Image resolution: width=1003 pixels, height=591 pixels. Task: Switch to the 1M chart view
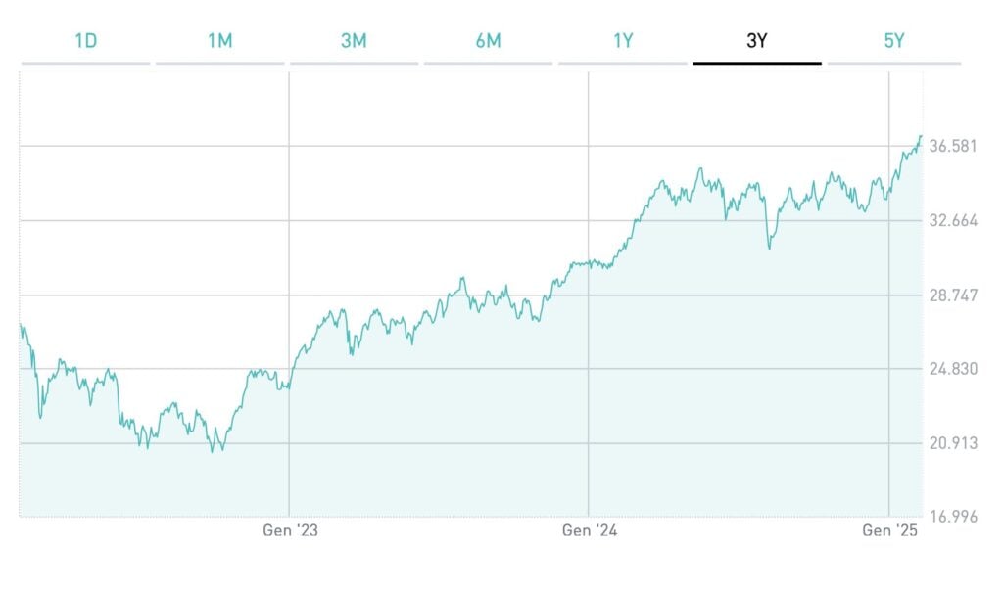point(217,42)
